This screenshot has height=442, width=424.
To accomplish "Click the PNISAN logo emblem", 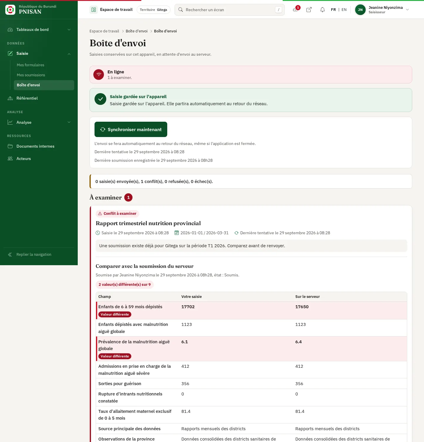I will (x=10, y=10).
